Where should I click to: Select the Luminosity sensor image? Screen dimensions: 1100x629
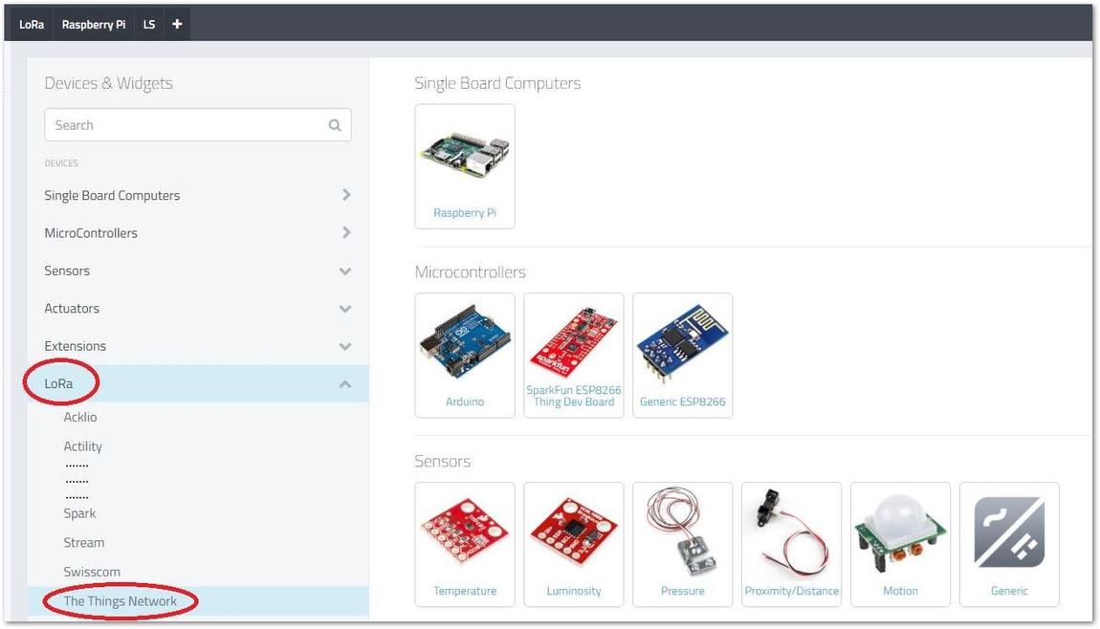tap(574, 531)
